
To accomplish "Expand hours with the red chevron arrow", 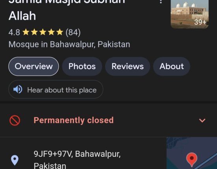I will tap(202, 120).
